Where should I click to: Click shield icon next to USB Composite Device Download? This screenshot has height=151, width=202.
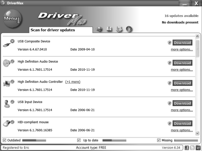169,43
